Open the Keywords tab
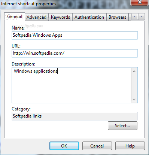149x155 pixels. (60, 17)
